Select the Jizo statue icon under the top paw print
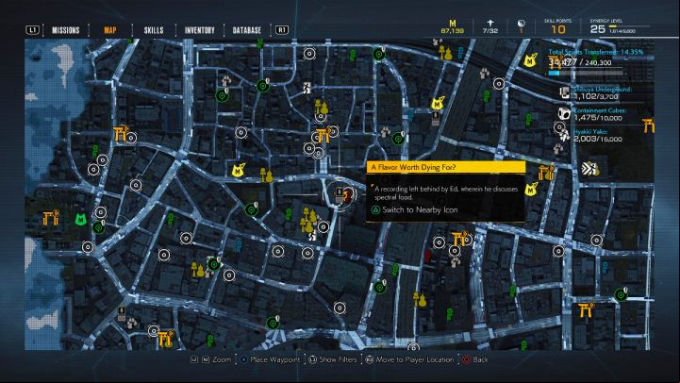Viewport: 680px width, 383px height. coord(445,54)
